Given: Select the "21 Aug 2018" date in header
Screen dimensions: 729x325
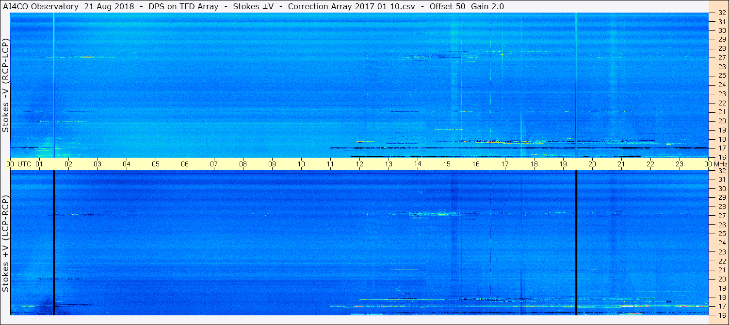Looking at the screenshot, I should click(x=110, y=7).
